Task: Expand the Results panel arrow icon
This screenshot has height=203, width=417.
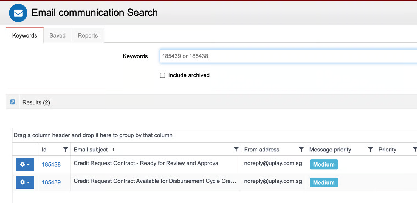Action: [13, 102]
